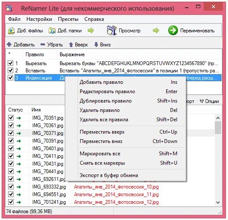Image resolution: width=228 pixels, height=220 pixels.
Task: Click the window resize grip in status bar
Action: [220, 212]
